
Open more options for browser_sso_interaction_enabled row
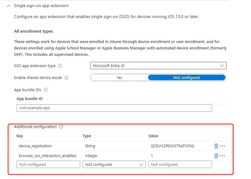[223, 156]
